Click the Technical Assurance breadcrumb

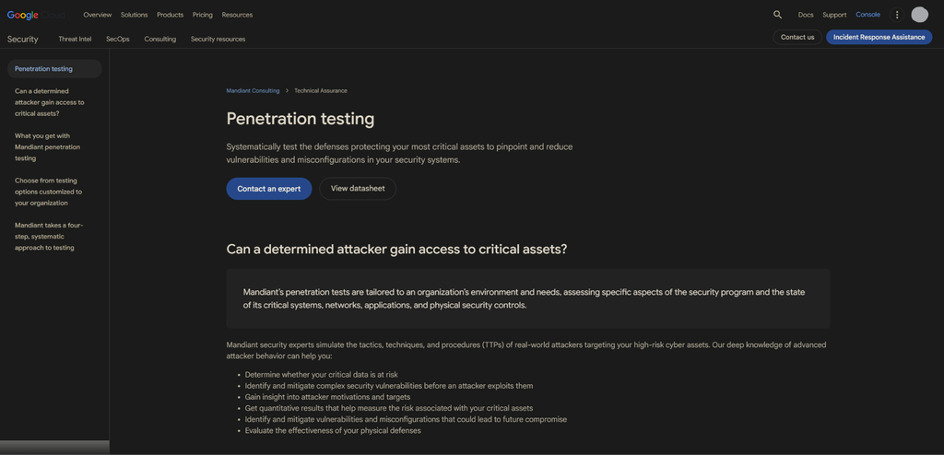tap(321, 91)
